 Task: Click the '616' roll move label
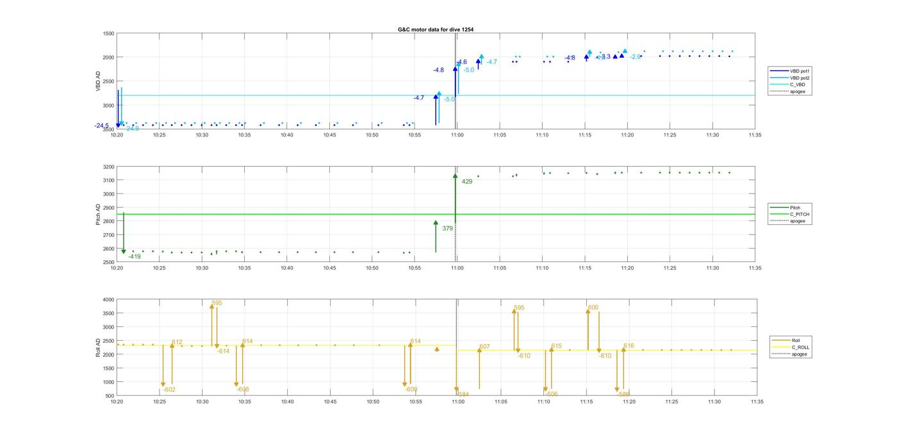point(629,346)
